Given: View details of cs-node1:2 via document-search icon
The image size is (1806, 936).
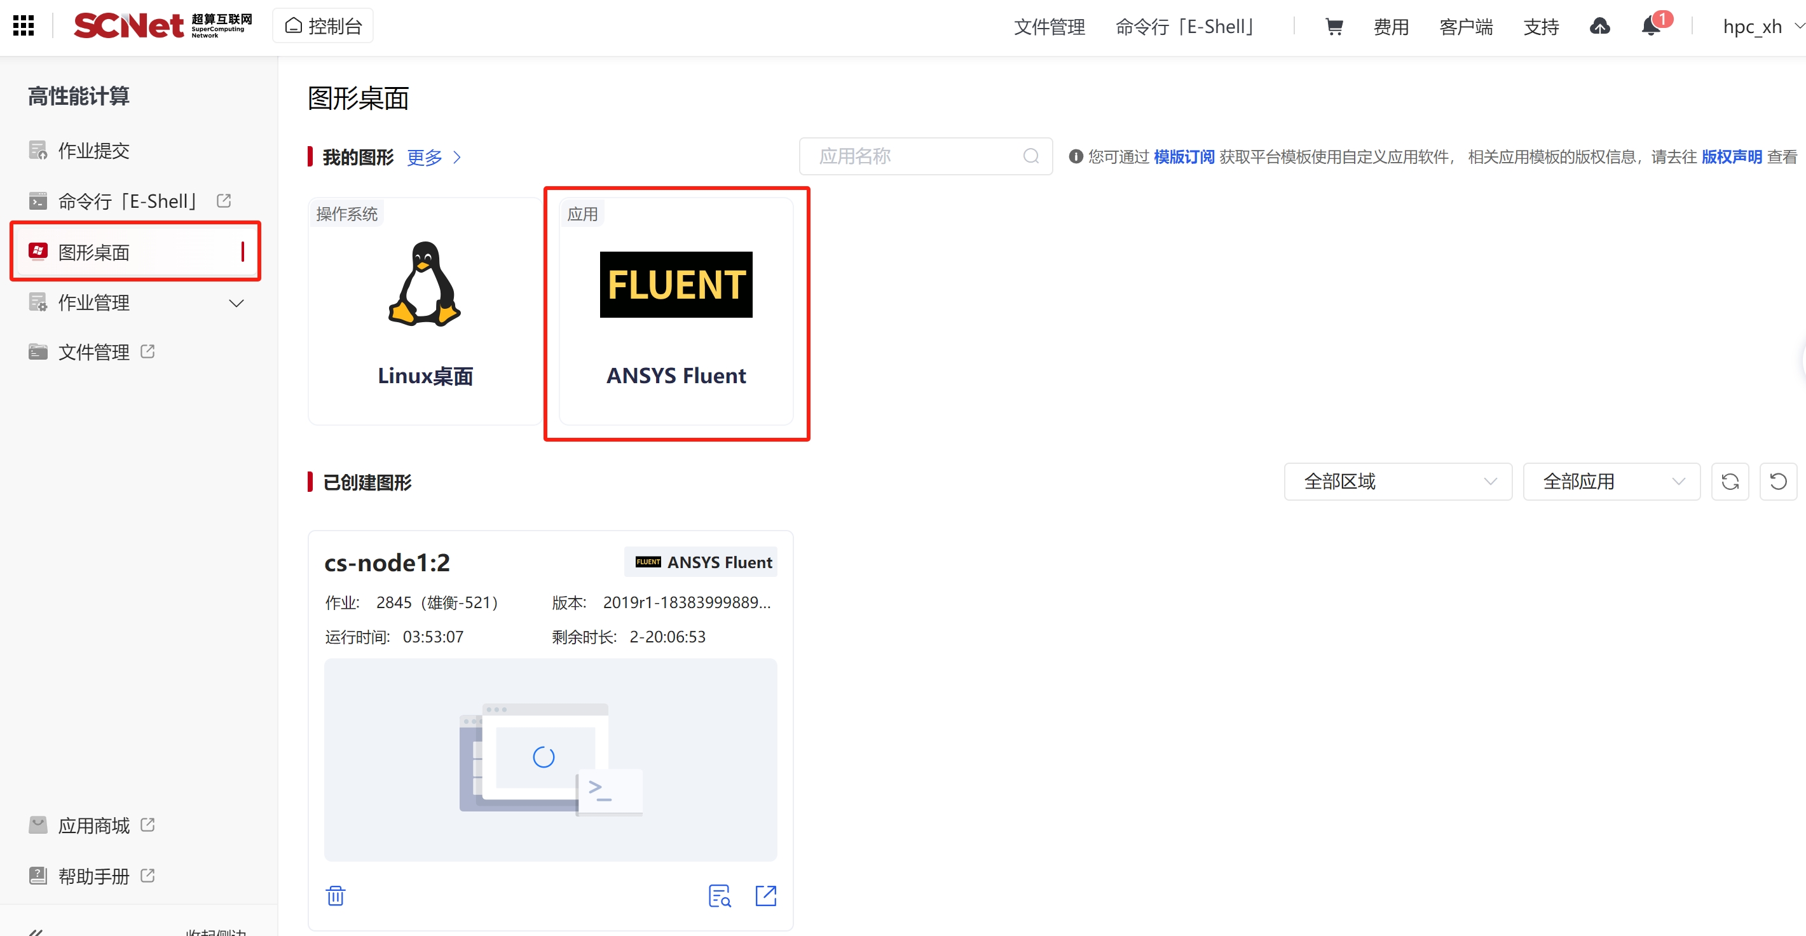Looking at the screenshot, I should click(x=720, y=895).
